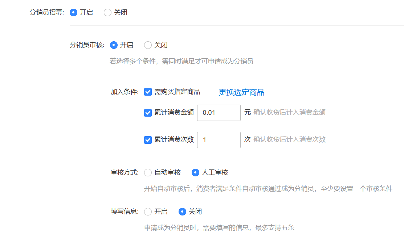This screenshot has width=404, height=243.
Task: Uncheck 累计消费次数 checkbox
Action: 148,140
